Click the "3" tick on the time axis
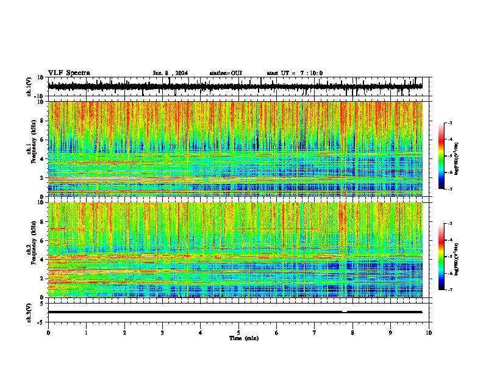483x373 pixels. pos(162,333)
